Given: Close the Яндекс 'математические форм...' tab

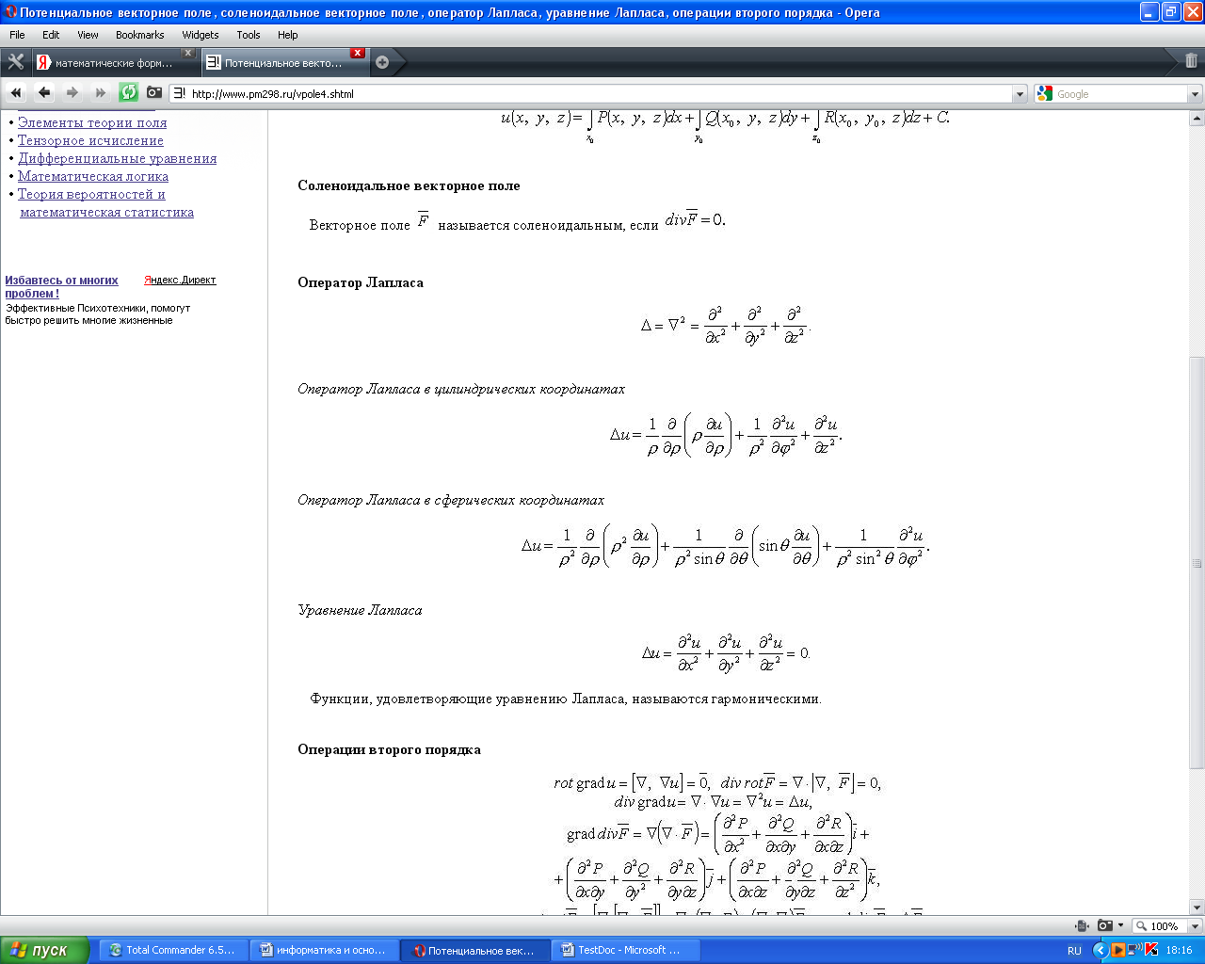Looking at the screenshot, I should click(188, 54).
